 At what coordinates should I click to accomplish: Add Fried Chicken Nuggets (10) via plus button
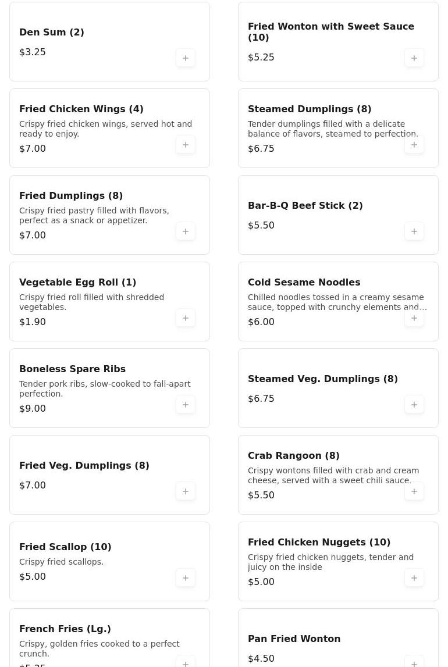pos(414,578)
